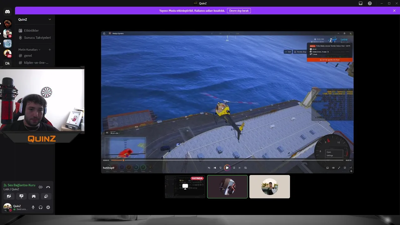The image size is (400, 225).
Task: Open captions/cast icon in media player
Action: point(327,168)
